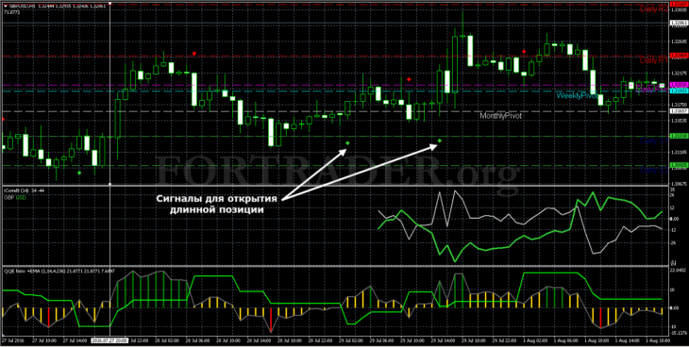Click the red signal diamond near 29 Jul 10:00
The width and height of the screenshot is (689, 347).
point(409,79)
